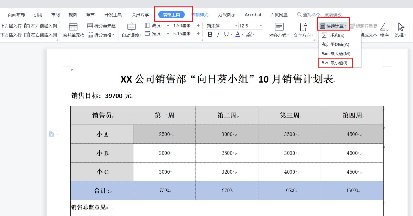Click the Sort (排序) icon

click(x=384, y=27)
